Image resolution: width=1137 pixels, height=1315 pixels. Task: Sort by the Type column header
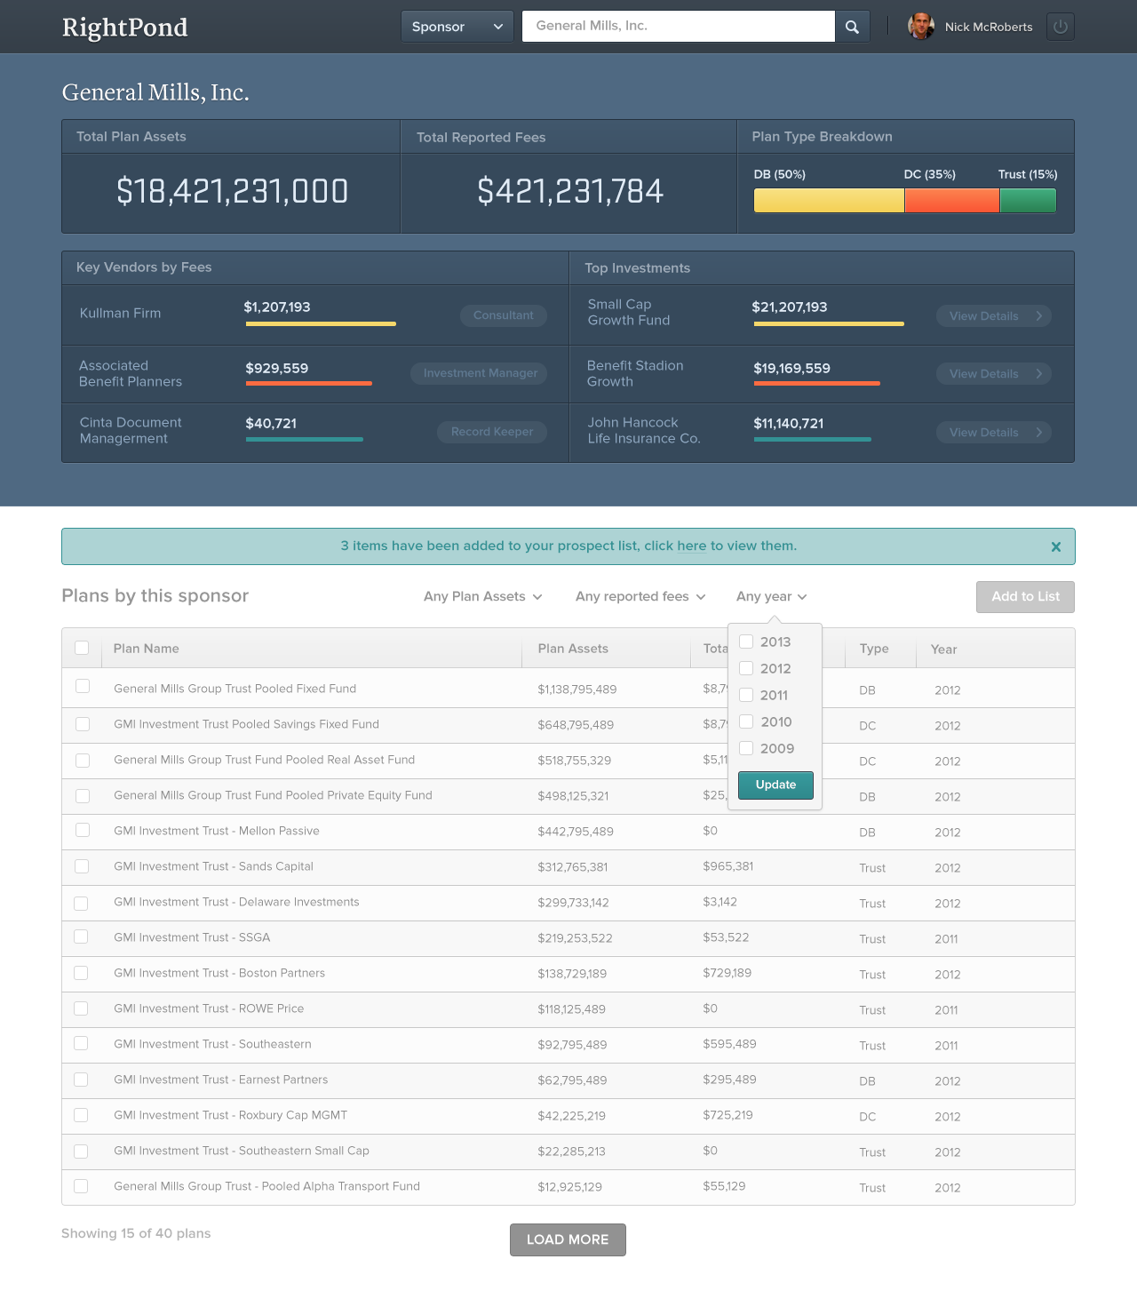874,649
